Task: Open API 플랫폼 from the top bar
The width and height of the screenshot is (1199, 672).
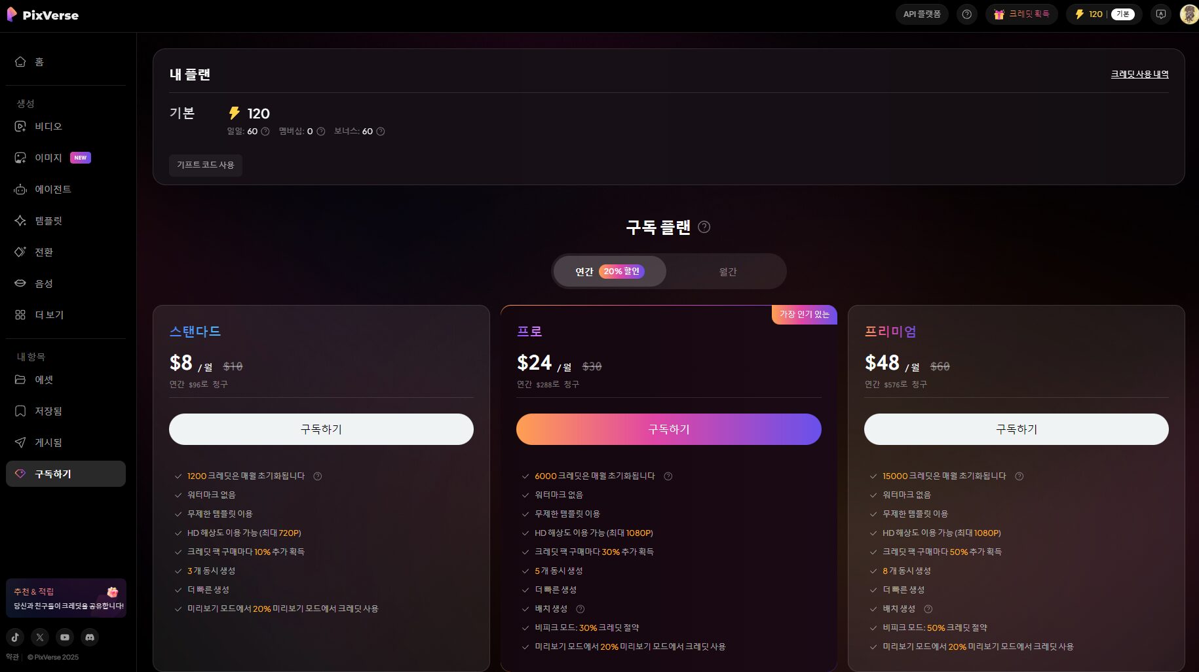Action: [922, 13]
